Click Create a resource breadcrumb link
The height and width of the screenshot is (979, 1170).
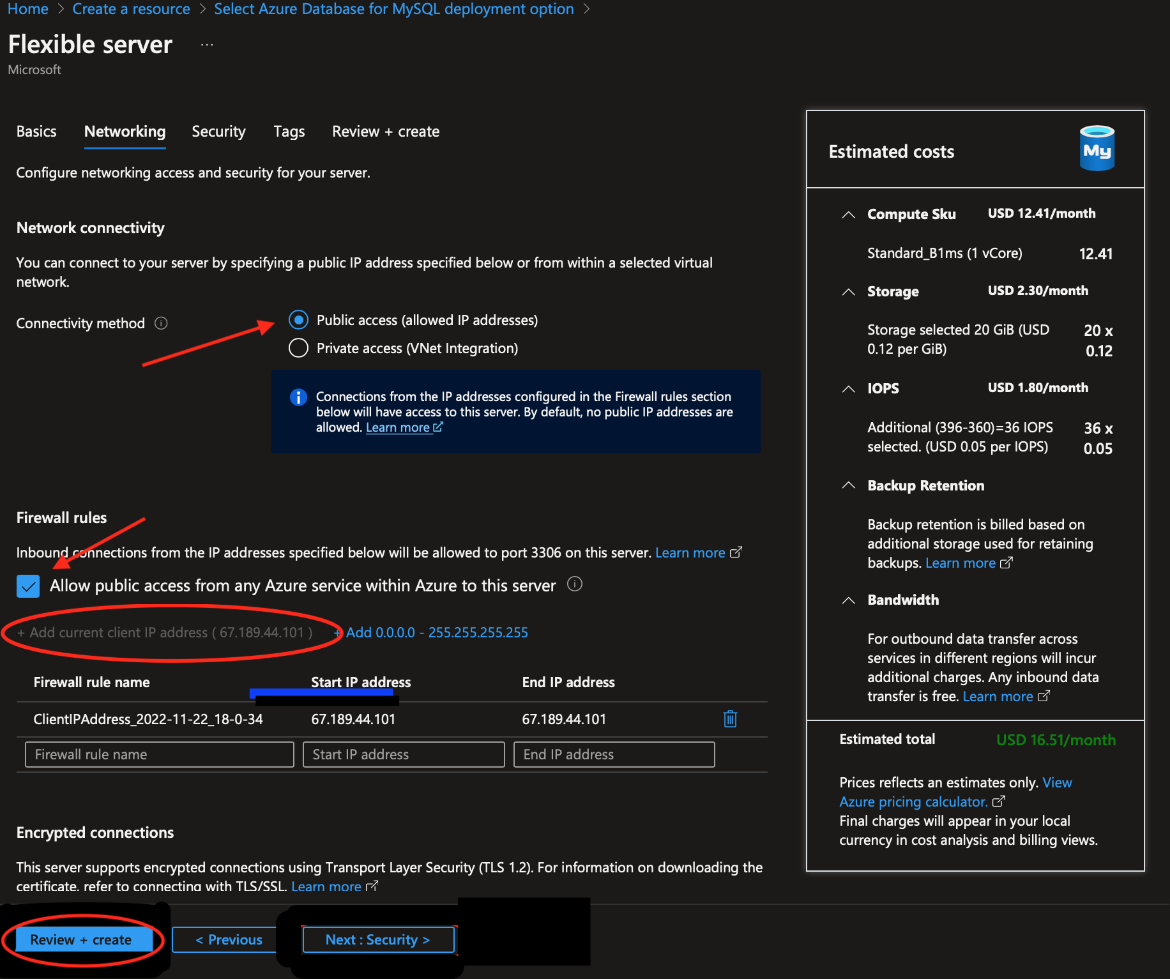(x=131, y=9)
